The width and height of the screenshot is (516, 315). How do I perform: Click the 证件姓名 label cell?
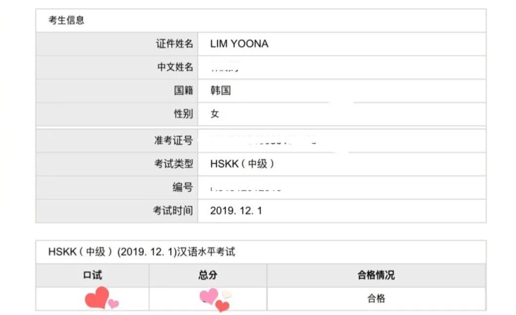pos(117,44)
